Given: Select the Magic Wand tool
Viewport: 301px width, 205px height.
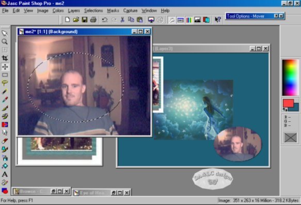Looking at the screenshot, I should click(5, 91).
